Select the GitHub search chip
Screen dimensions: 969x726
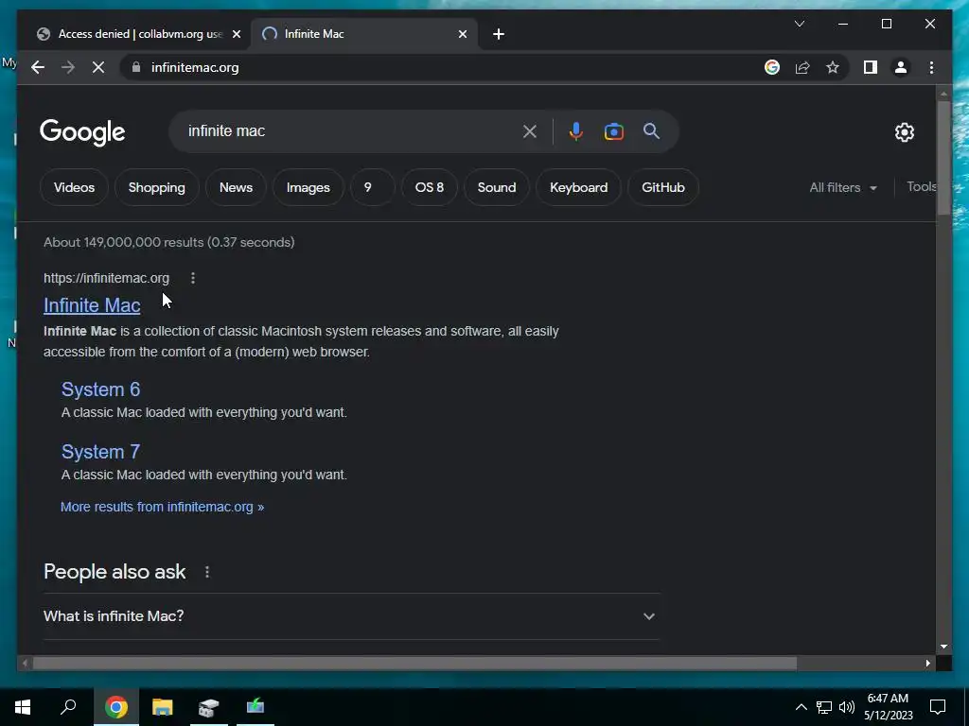pyautogui.click(x=663, y=188)
